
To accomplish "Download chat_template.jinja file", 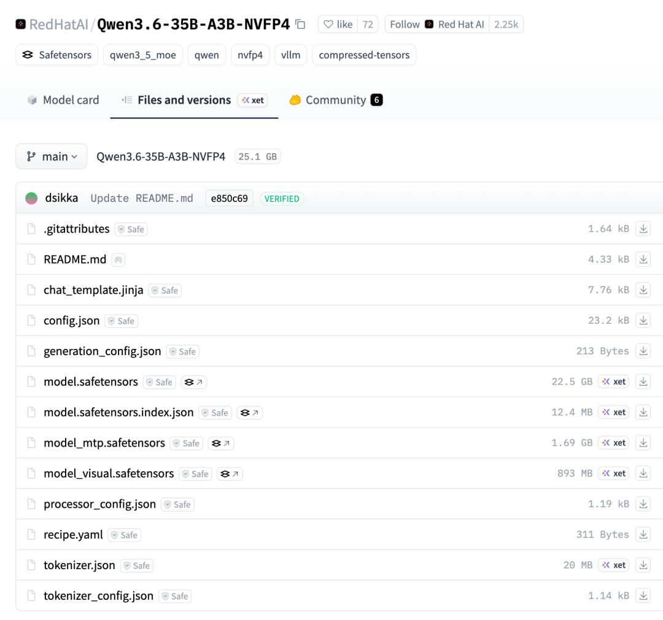I will tap(643, 289).
